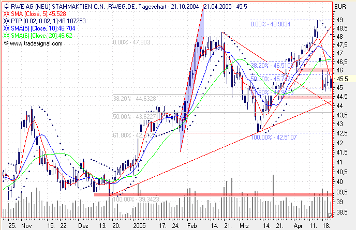
Task: Click the Feb date axis label
Action: (192, 226)
